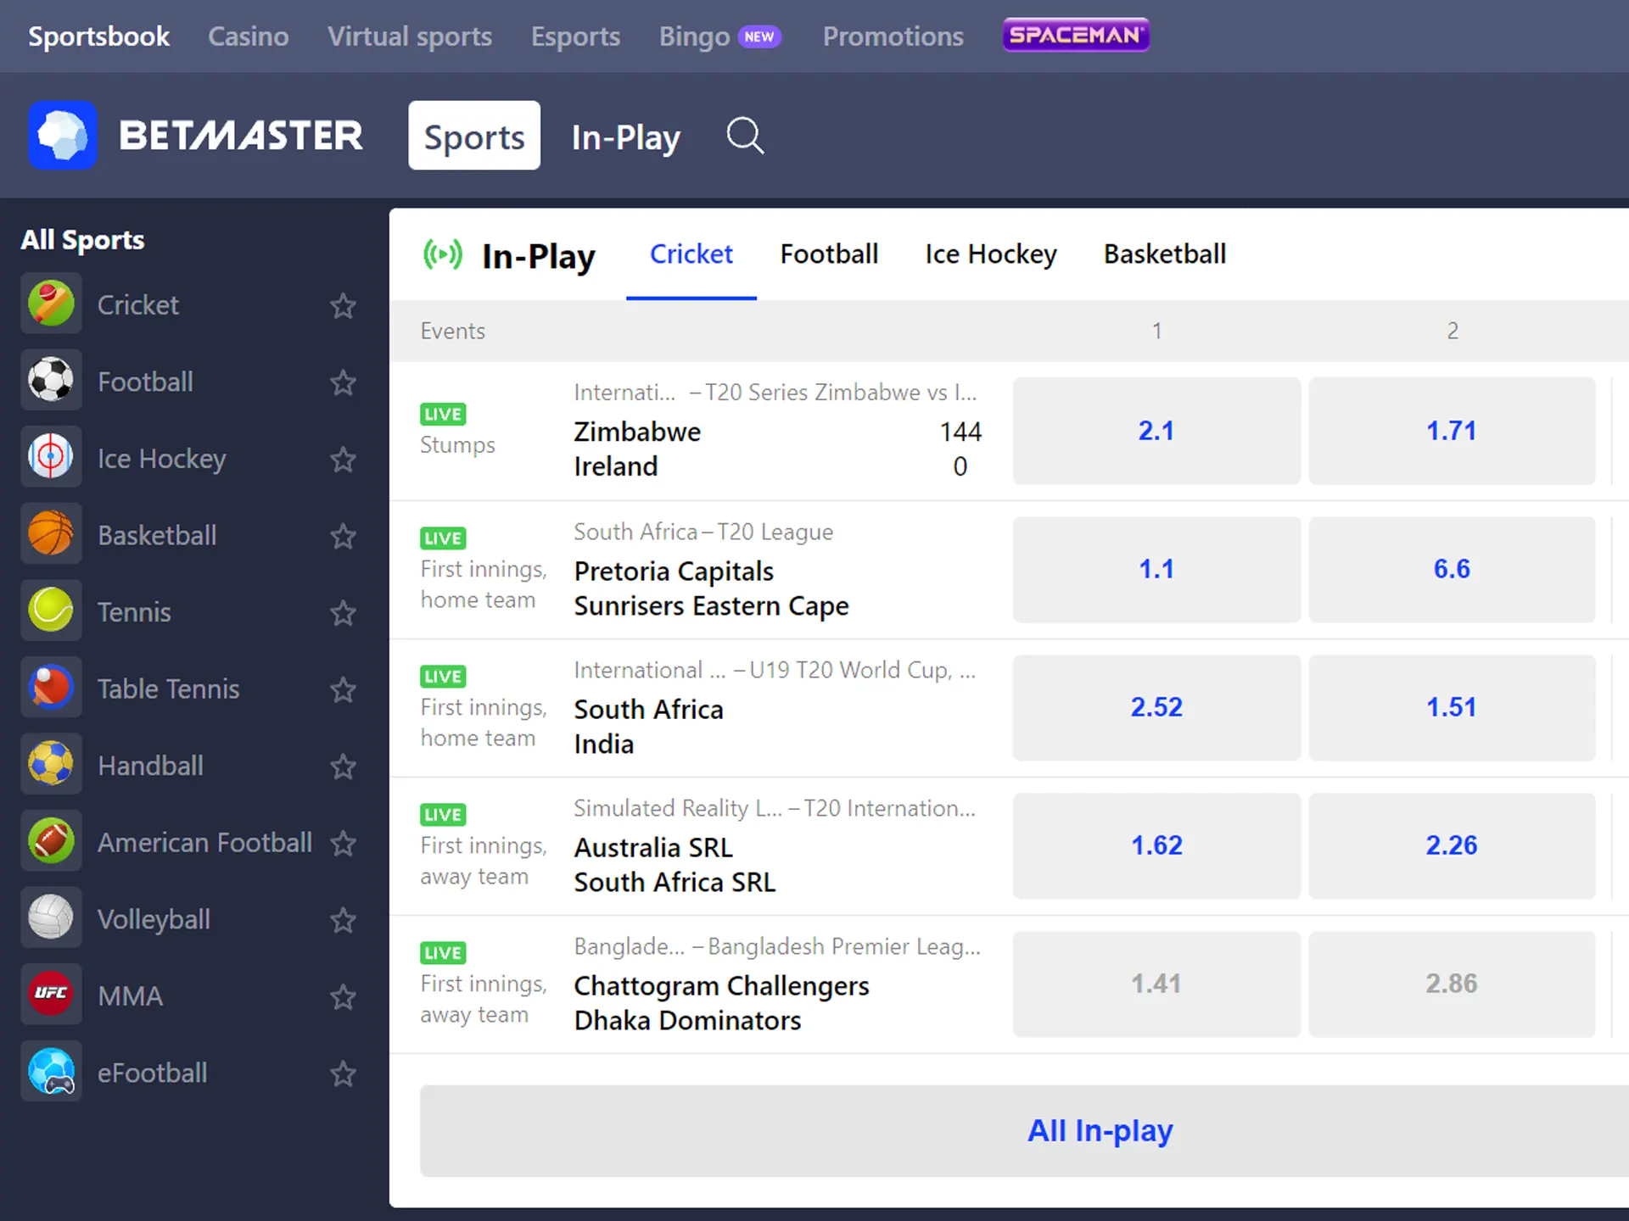Screen dimensions: 1629x1221
Task: Click the Ice Hockey icon in sidebar
Action: 51,457
